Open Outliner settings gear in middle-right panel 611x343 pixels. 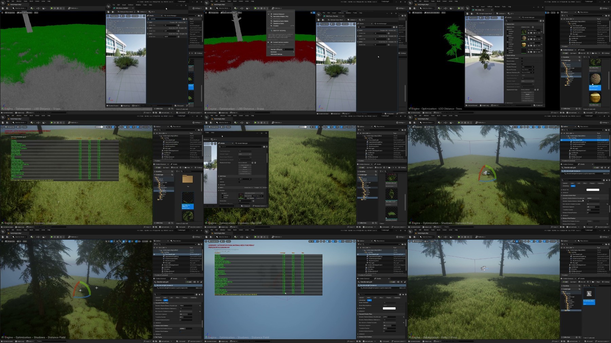point(609,130)
